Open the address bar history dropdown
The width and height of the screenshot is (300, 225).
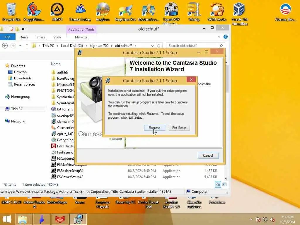[152, 46]
